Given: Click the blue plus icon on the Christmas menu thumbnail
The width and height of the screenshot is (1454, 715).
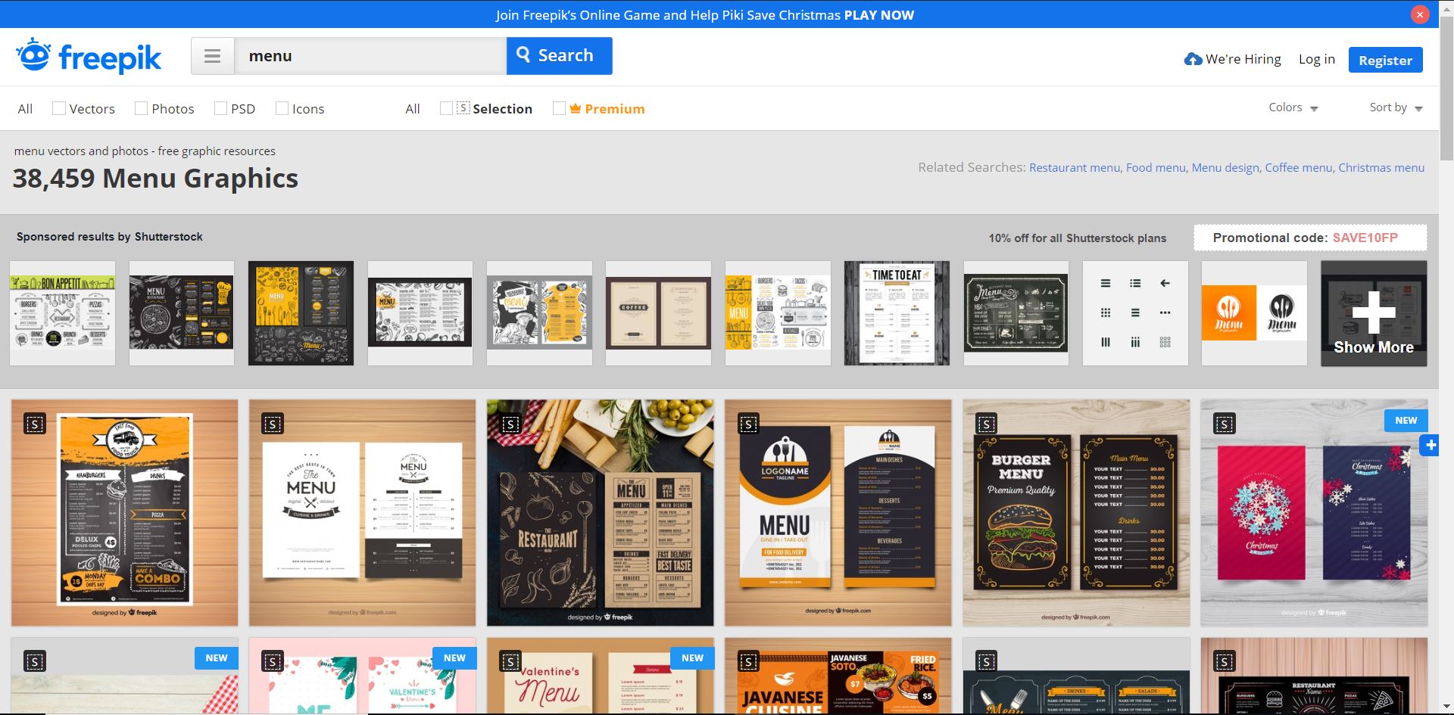Looking at the screenshot, I should pos(1431,446).
